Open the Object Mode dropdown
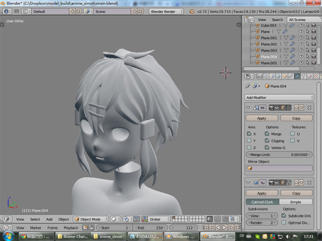This screenshot has width=322, height=241. tap(91, 219)
